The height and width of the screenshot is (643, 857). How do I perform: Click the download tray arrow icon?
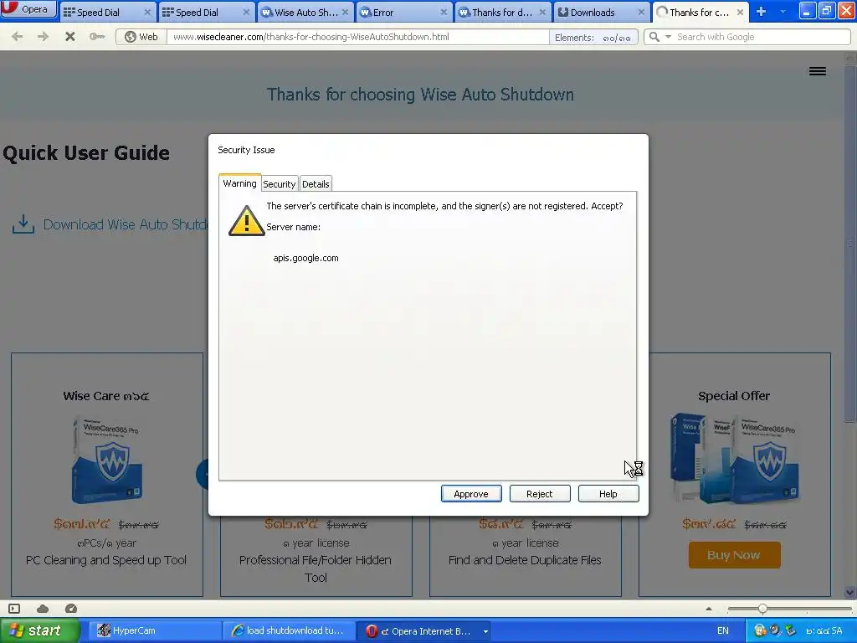point(23,224)
